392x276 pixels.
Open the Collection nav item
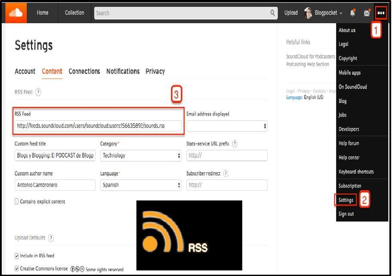(74, 13)
